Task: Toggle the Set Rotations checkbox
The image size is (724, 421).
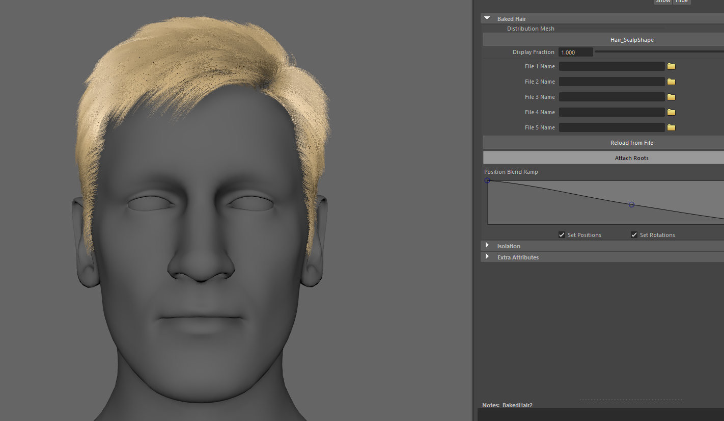Action: (634, 234)
